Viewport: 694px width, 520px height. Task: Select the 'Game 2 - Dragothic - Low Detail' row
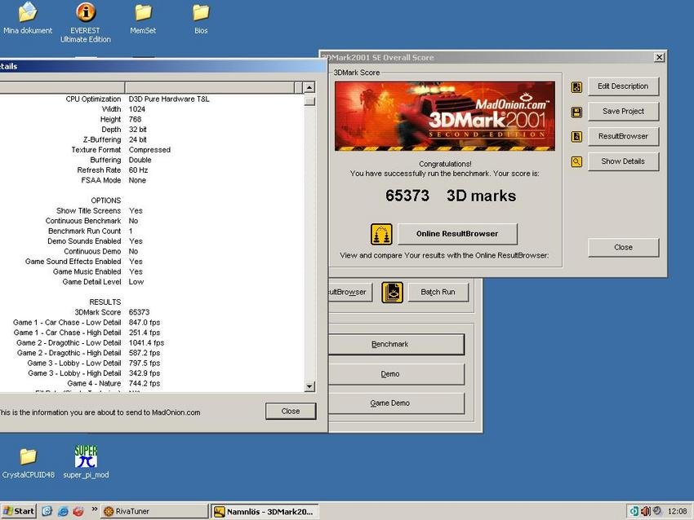(152, 343)
